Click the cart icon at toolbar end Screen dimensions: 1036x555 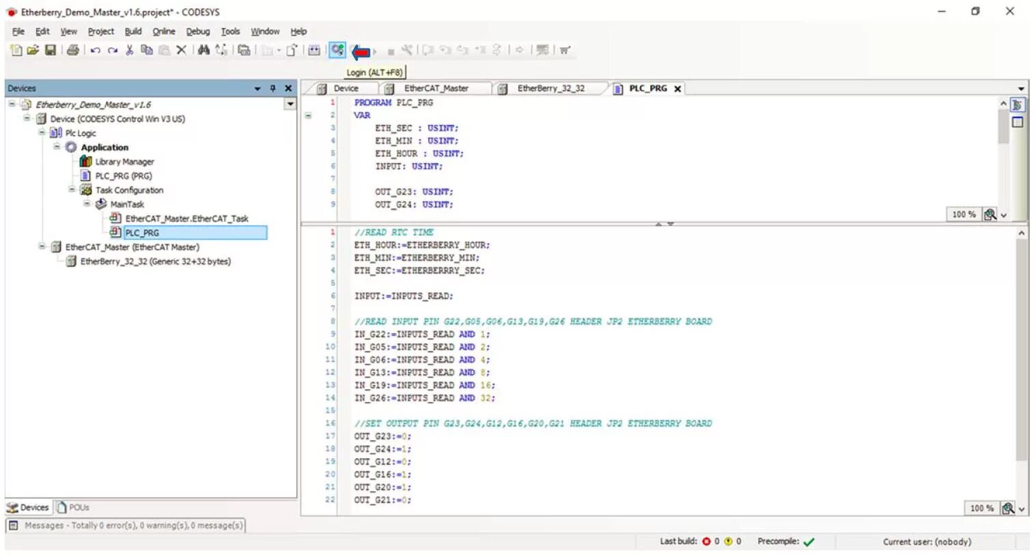[565, 50]
